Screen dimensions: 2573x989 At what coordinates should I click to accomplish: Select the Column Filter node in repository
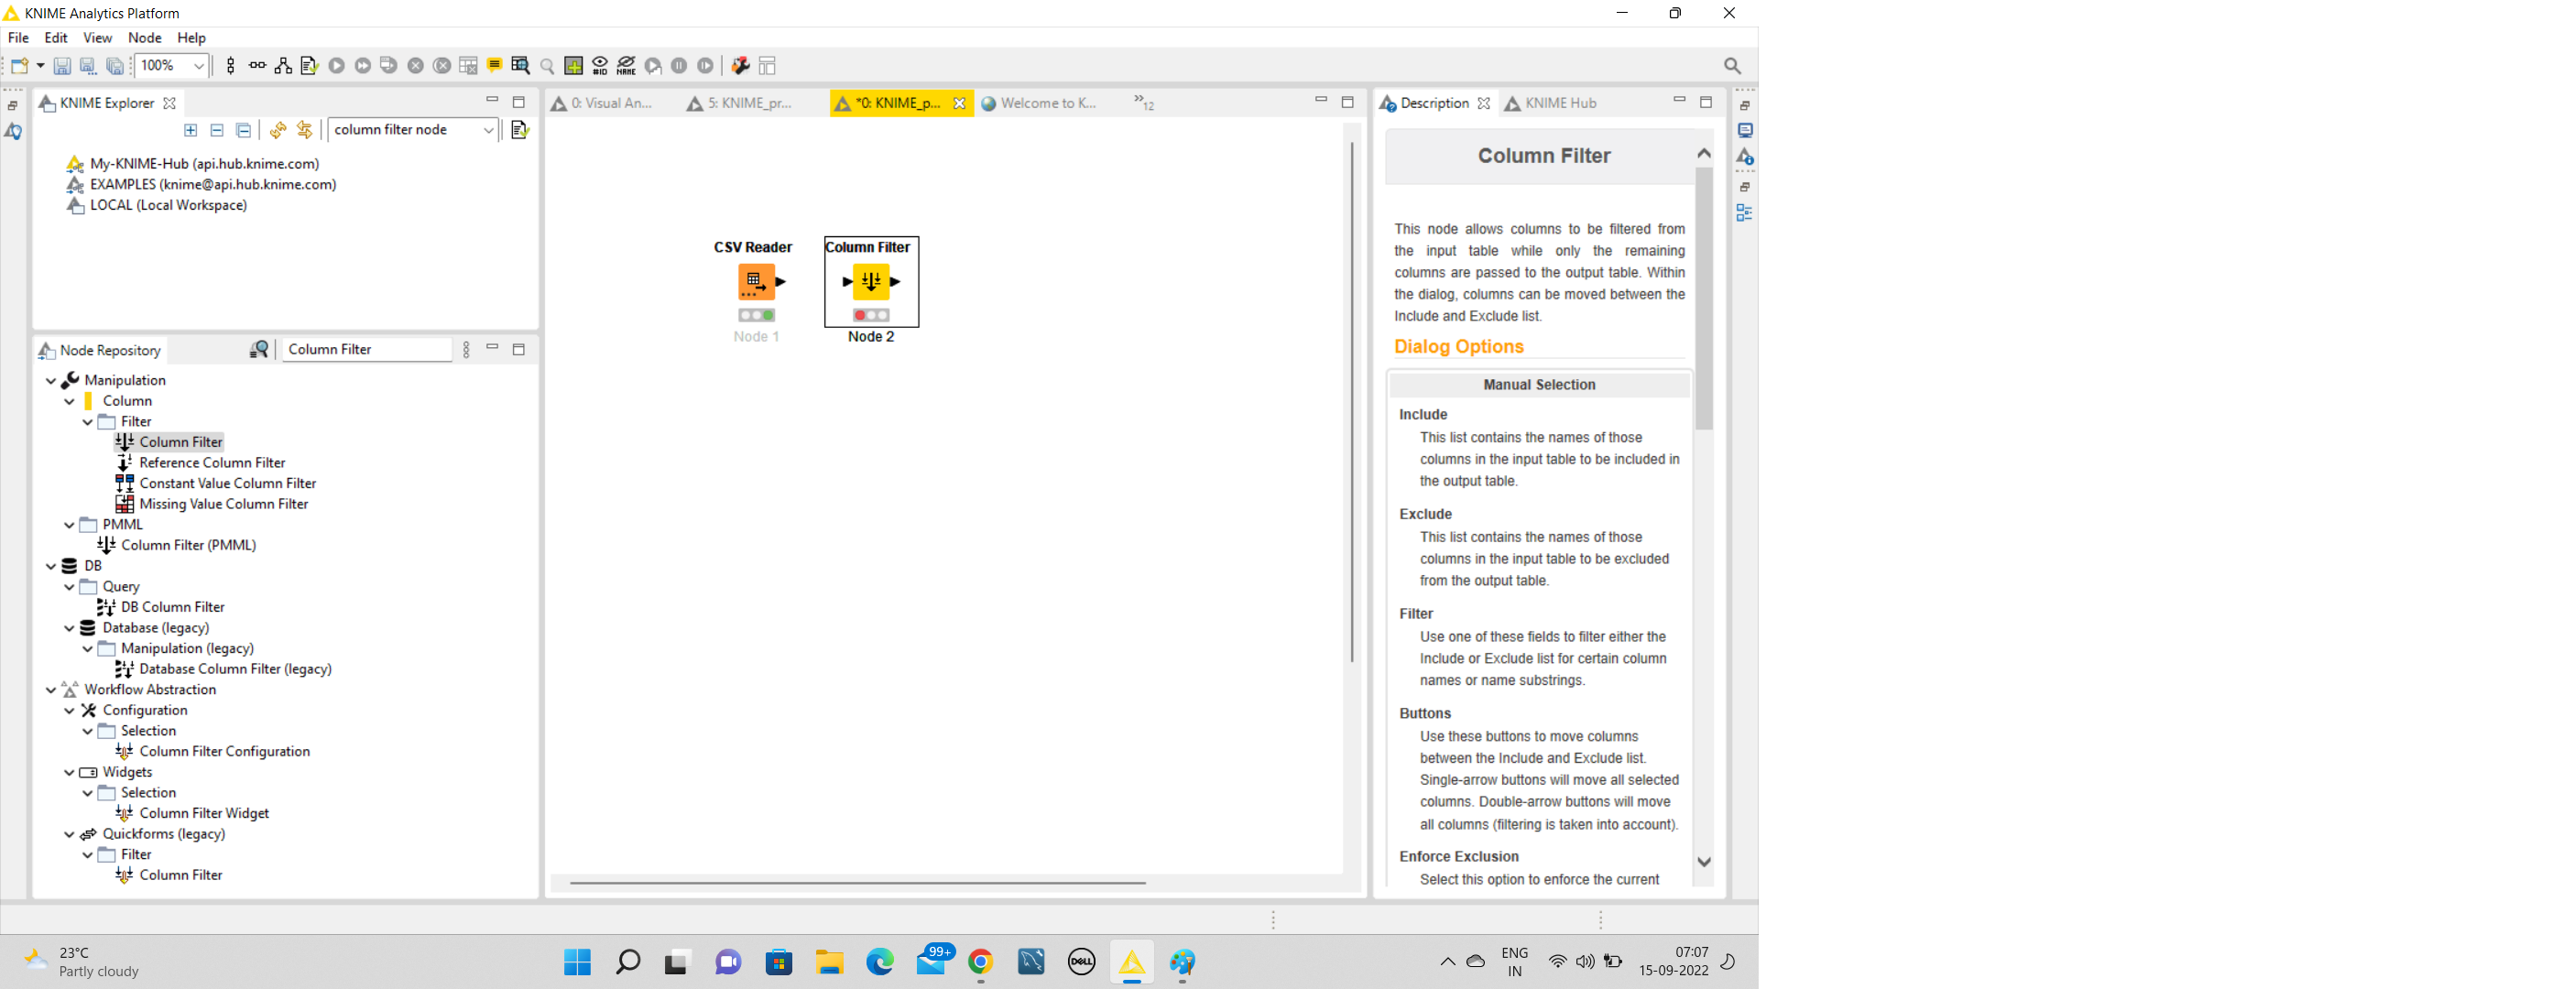tap(177, 441)
